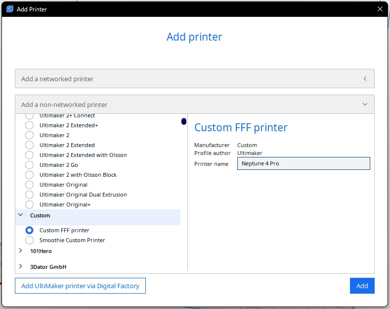This screenshot has width=390, height=309.
Task: Click the Profile author label
Action: [x=213, y=153]
